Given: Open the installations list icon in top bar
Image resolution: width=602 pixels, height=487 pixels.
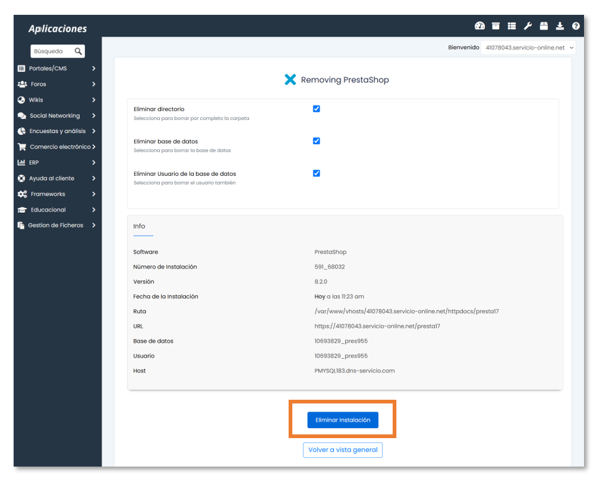Looking at the screenshot, I should tap(512, 26).
